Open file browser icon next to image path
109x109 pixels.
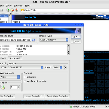(x=34, y=40)
